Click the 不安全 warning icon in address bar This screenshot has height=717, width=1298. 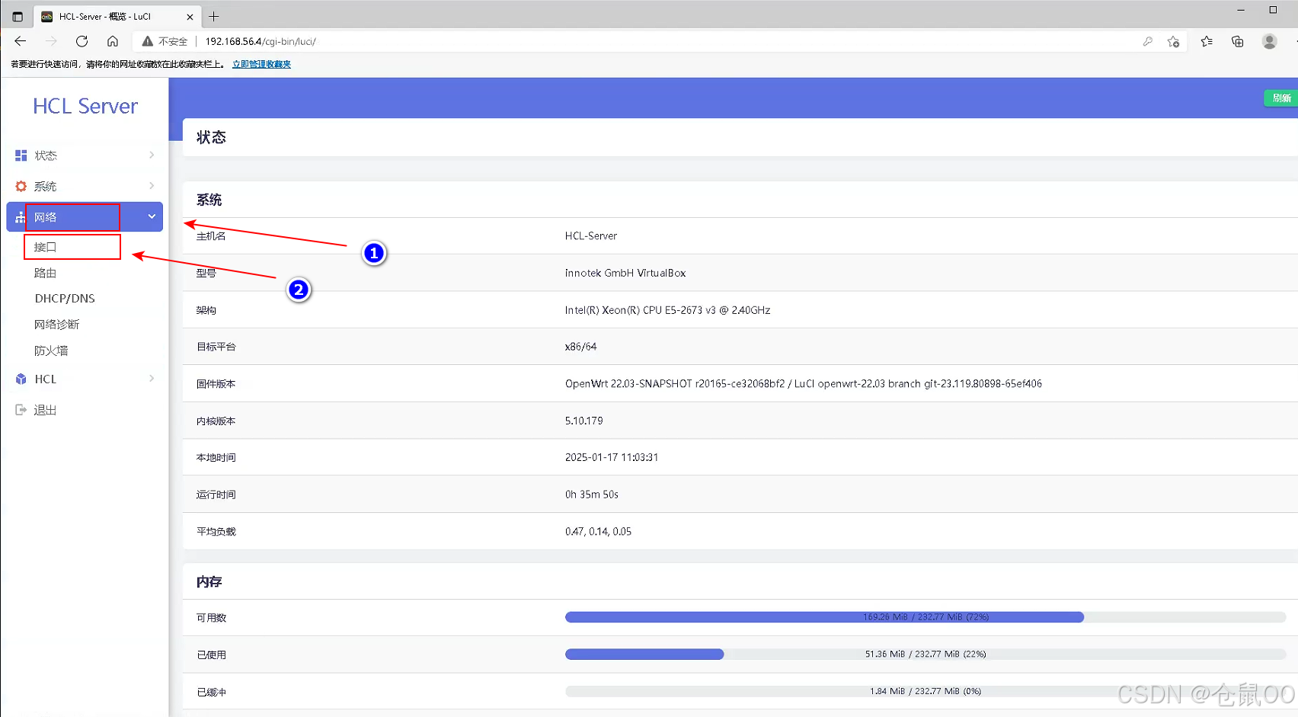pos(147,41)
